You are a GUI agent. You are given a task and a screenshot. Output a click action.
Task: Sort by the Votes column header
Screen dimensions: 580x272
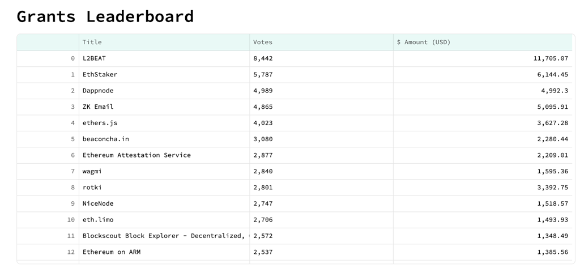click(263, 42)
